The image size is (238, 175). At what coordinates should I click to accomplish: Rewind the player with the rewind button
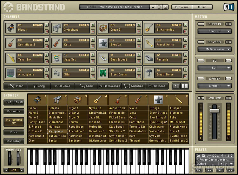(209, 170)
